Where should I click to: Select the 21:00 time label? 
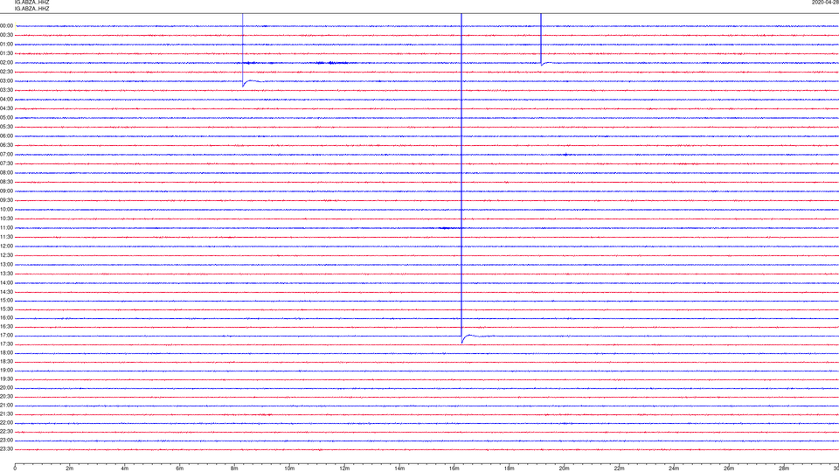point(6,406)
